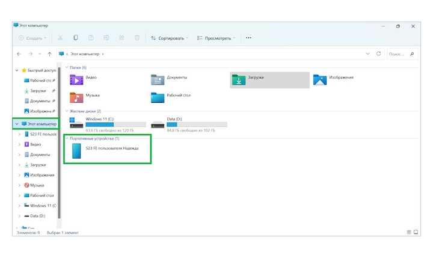
Task: Collapse the Жесткие диски (2) group
Action: (67, 111)
